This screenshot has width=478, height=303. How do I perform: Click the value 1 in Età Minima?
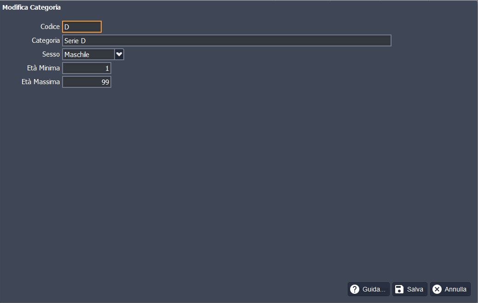[x=107, y=68]
